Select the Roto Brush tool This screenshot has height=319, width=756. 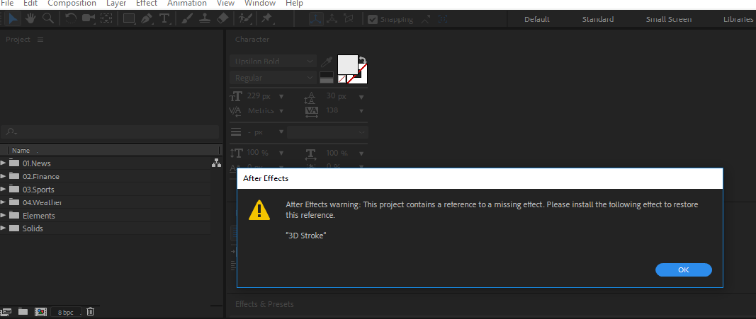coord(244,19)
